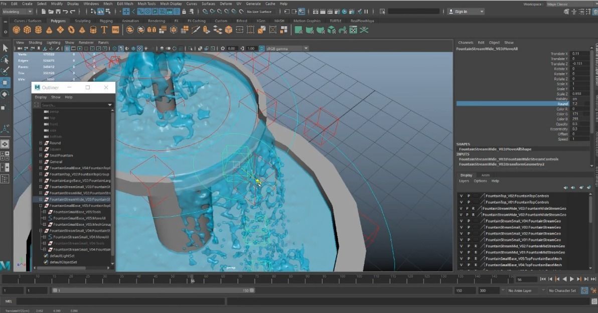598x313 pixels.
Task: Open the Mesh Tools menu
Action: [146, 4]
